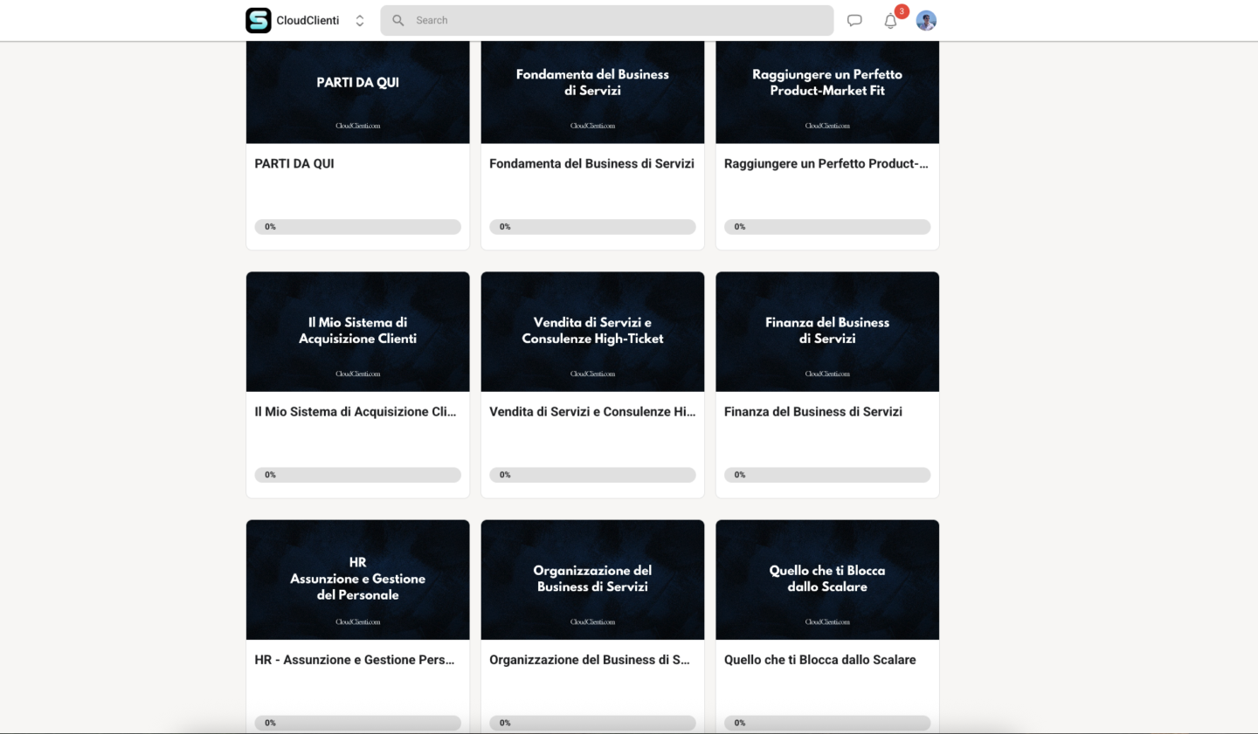
Task: Click the PARTI DA QUI title text
Action: coord(294,163)
